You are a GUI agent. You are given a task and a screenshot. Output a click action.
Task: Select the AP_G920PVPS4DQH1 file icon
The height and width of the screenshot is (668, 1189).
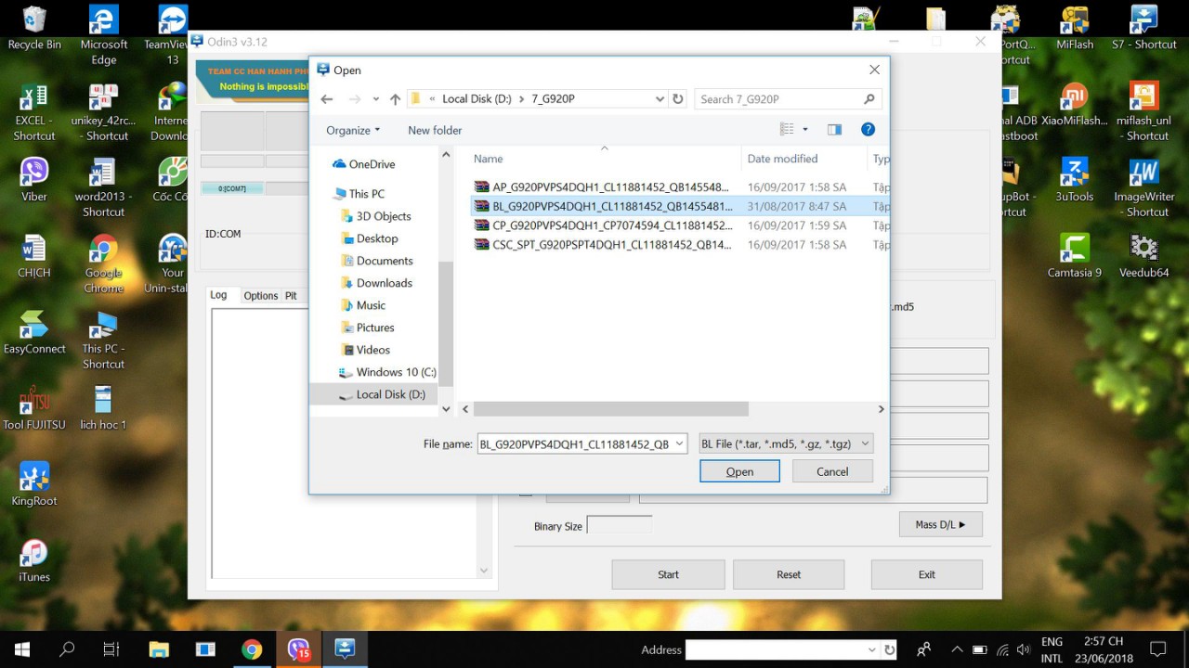[x=481, y=187]
